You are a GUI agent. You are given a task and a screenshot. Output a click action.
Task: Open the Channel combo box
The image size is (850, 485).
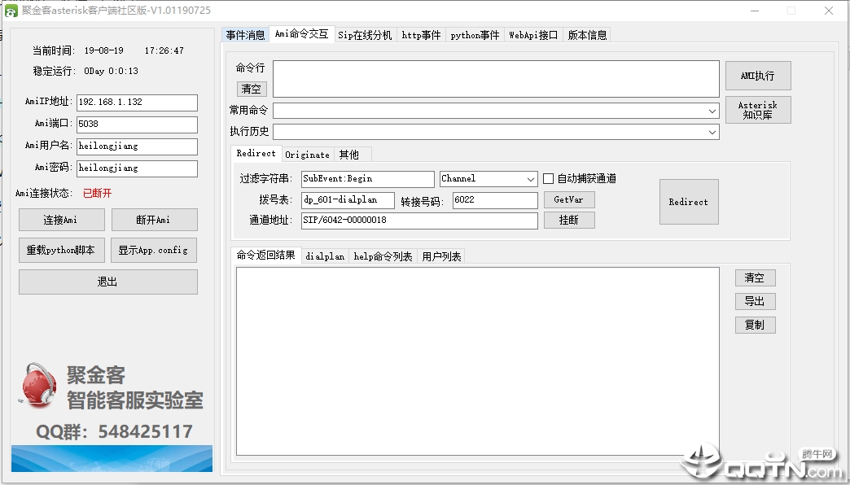[x=489, y=179]
